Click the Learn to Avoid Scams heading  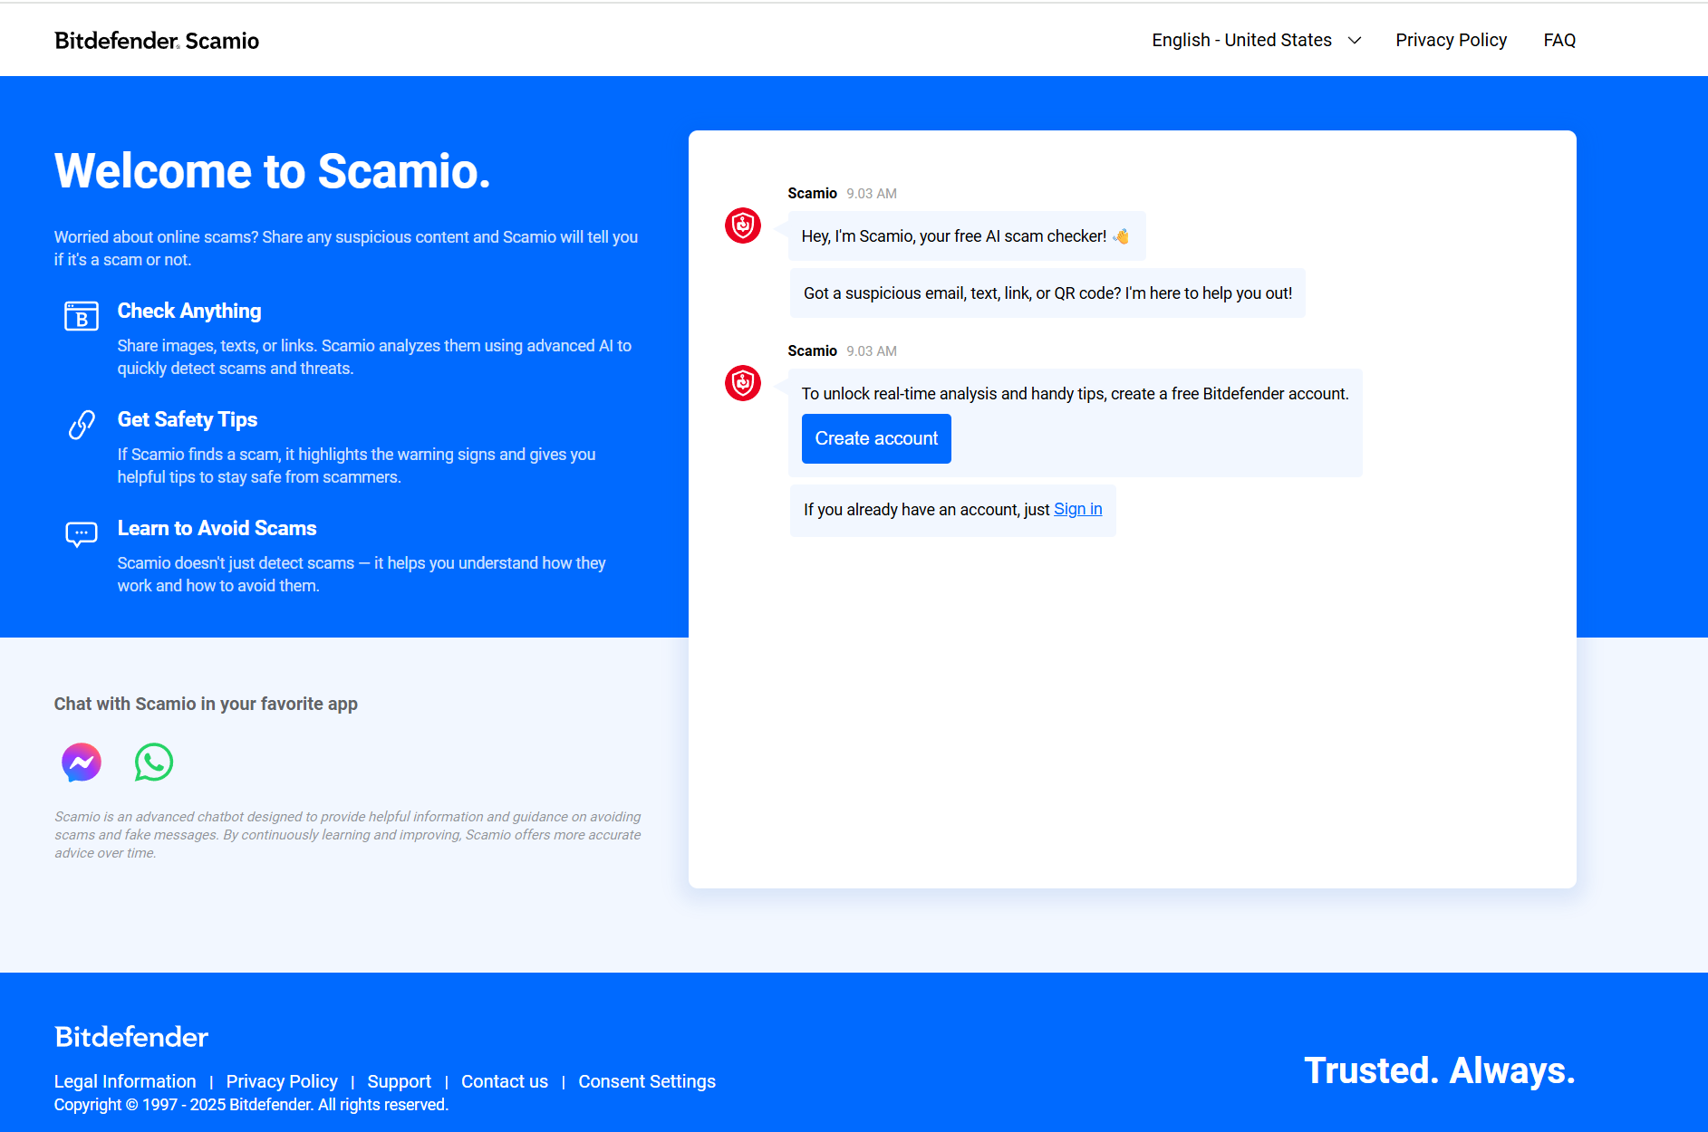pos(217,528)
